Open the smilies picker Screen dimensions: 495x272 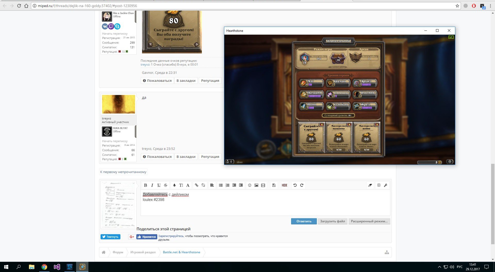click(250, 185)
